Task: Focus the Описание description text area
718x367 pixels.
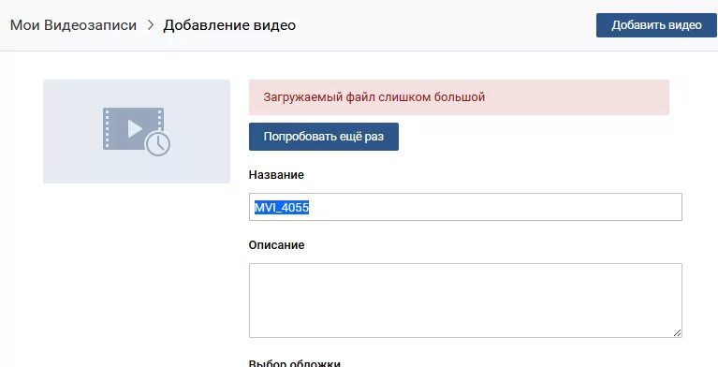Action: [465, 301]
